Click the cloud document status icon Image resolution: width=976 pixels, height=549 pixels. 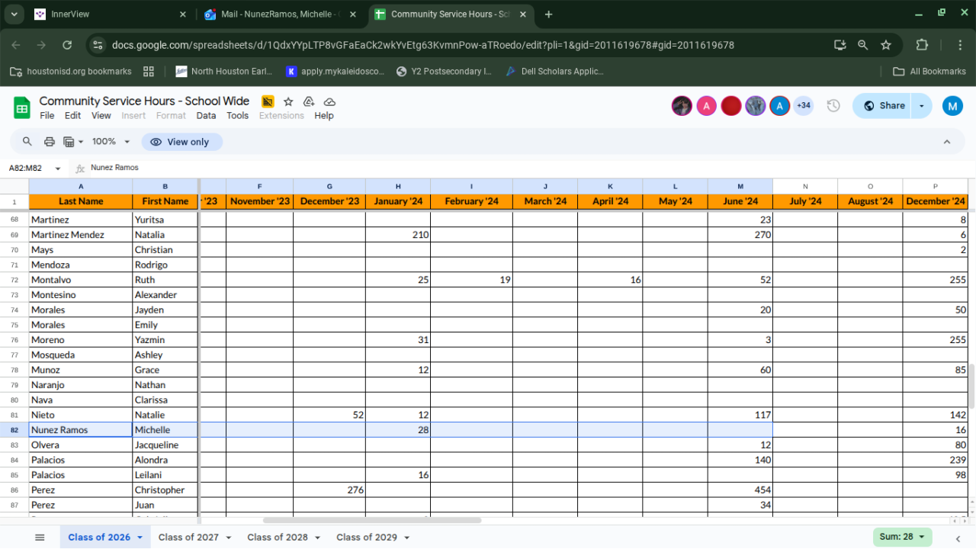329,101
